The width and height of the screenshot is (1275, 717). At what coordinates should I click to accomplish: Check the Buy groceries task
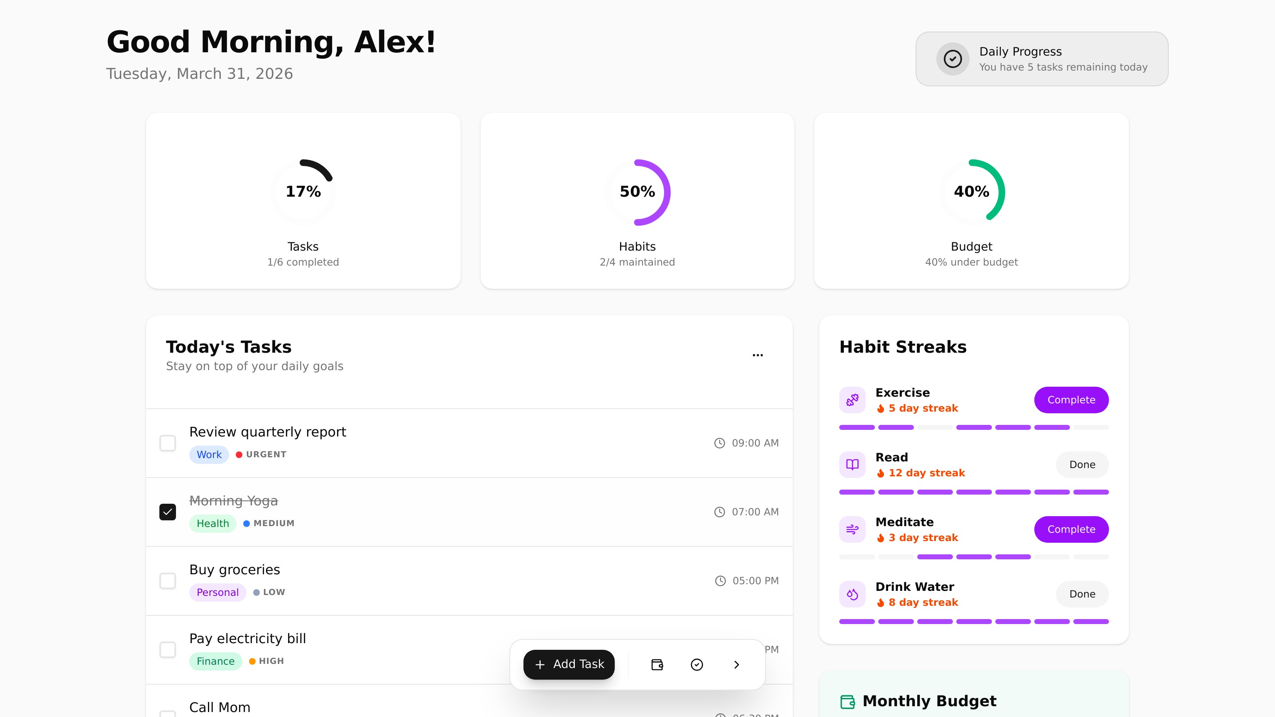(168, 580)
